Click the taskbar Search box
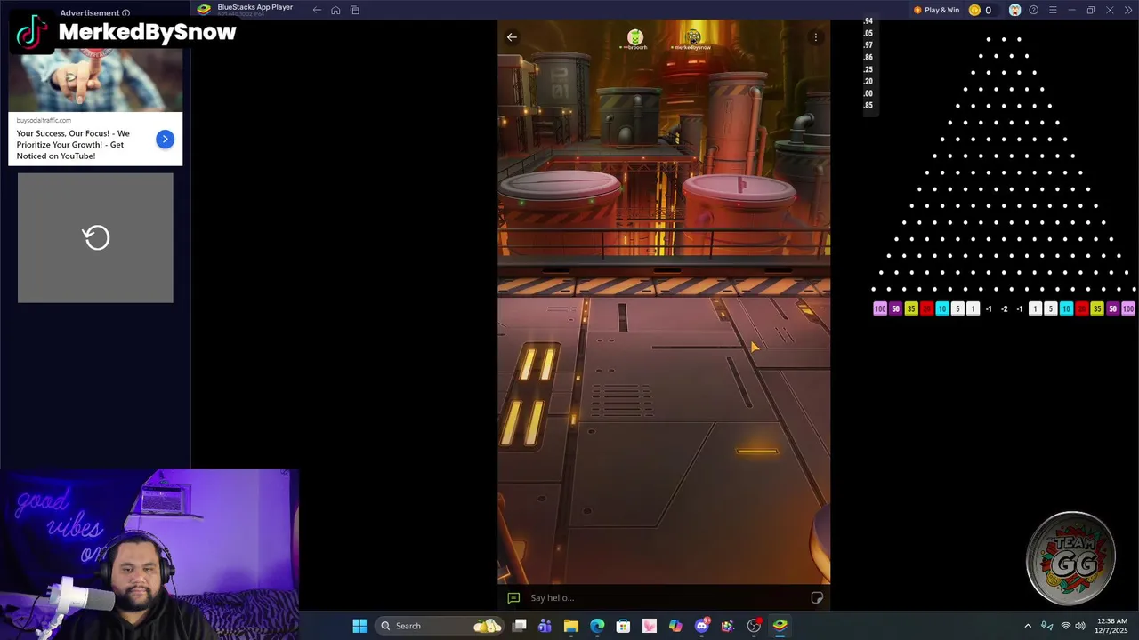 pos(440,626)
